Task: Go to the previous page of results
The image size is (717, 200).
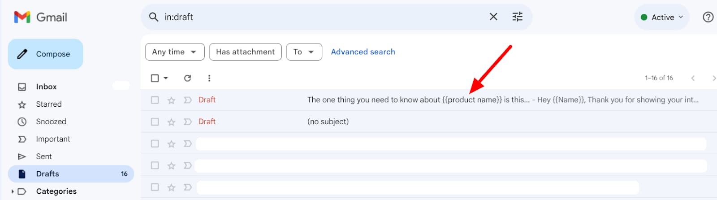Action: (x=693, y=78)
